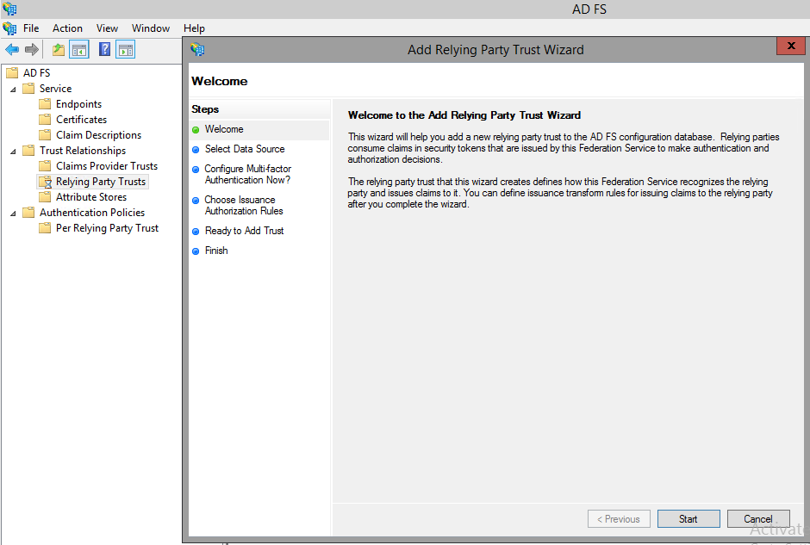This screenshot has height=545, width=810.
Task: Open Help via the question mark icon
Action: [105, 49]
